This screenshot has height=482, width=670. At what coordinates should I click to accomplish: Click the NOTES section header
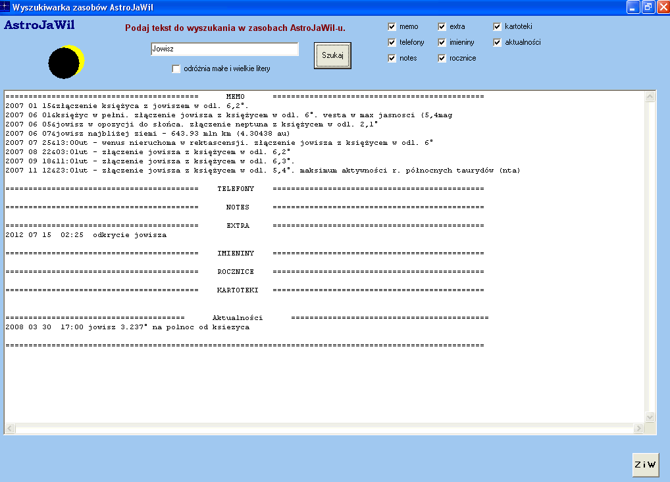click(238, 207)
